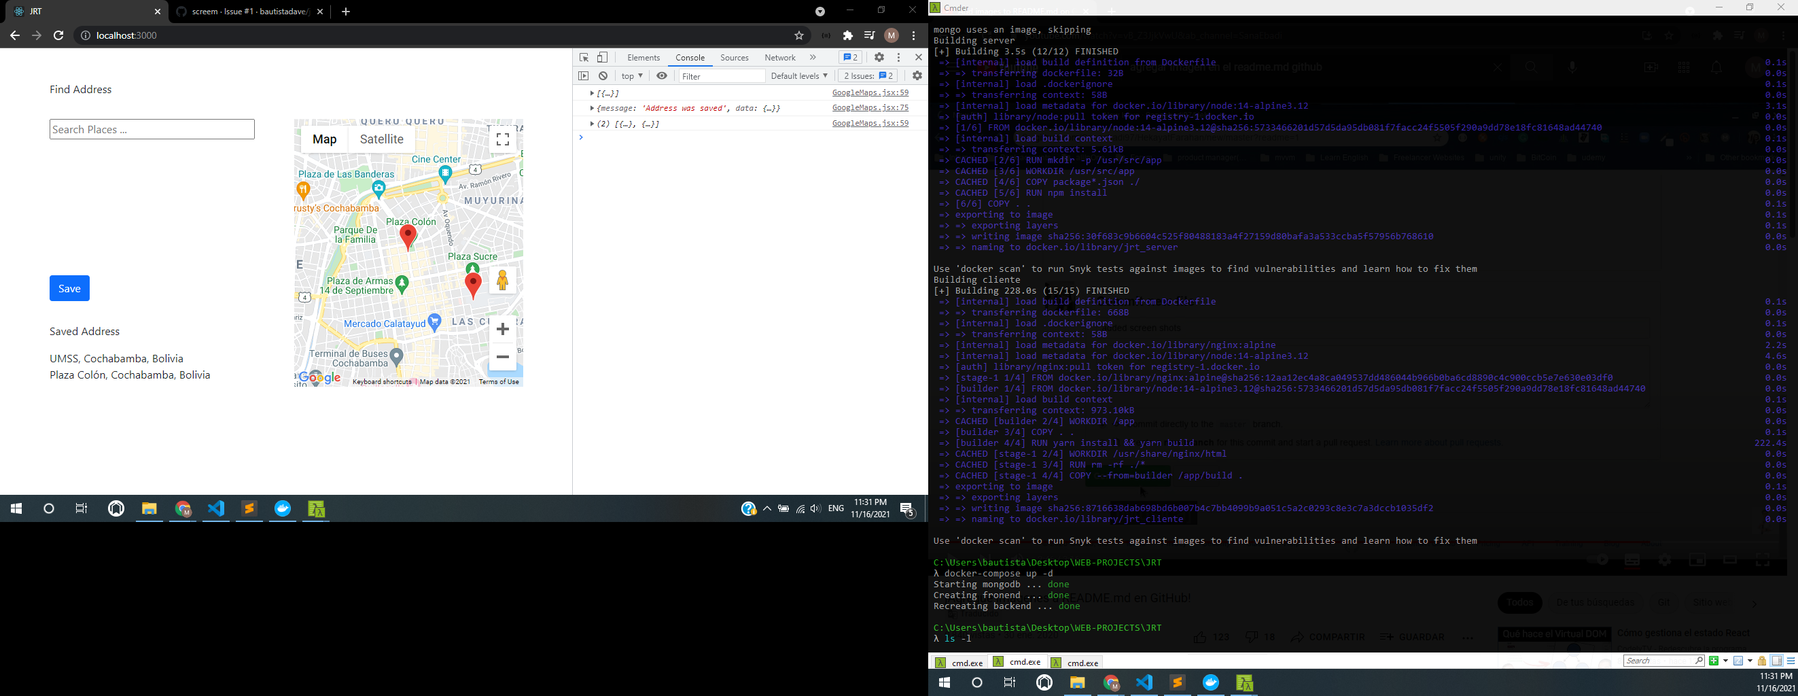Open DevTools settings gear beside the issues badge
The height and width of the screenshot is (696, 1798).
pyautogui.click(x=879, y=58)
